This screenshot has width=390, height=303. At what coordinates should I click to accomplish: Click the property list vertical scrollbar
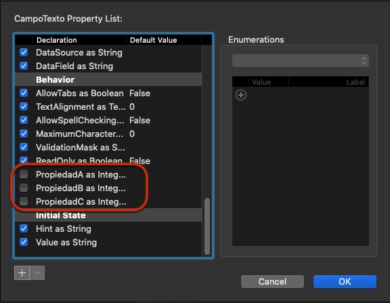pyautogui.click(x=207, y=226)
